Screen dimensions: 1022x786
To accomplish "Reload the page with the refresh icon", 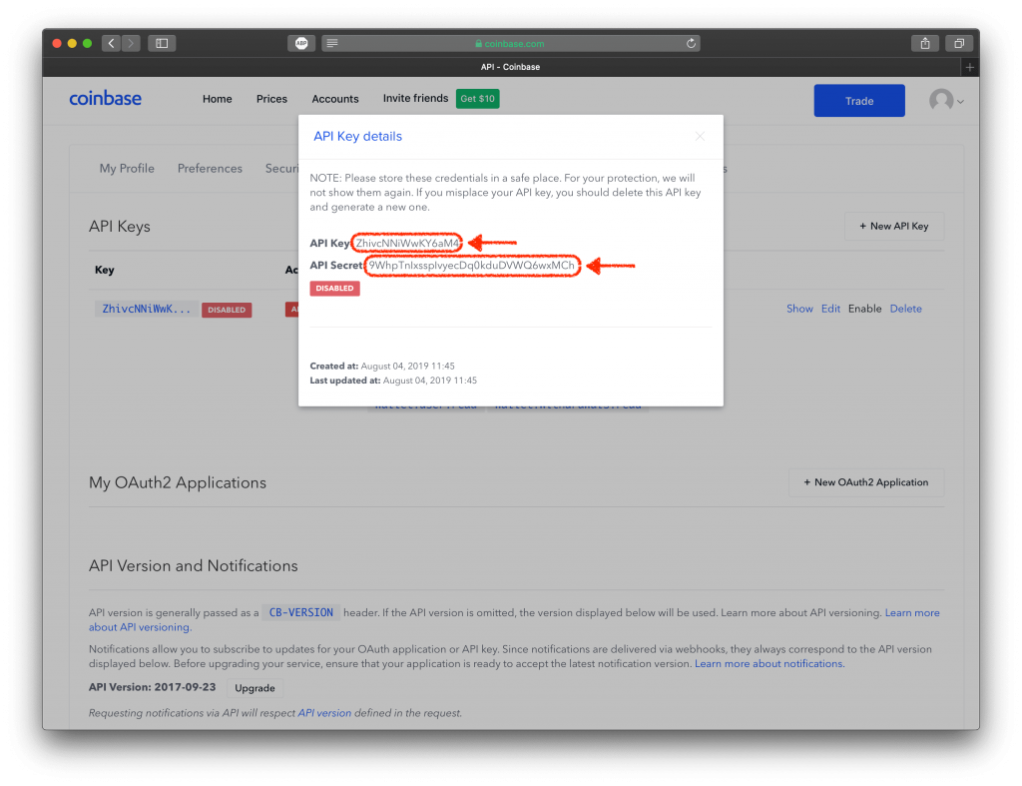I will tap(691, 43).
